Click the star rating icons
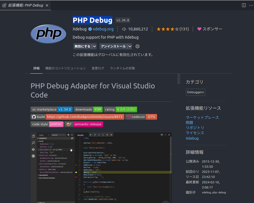Viewport: 254px width, 203px height. pos(168,29)
